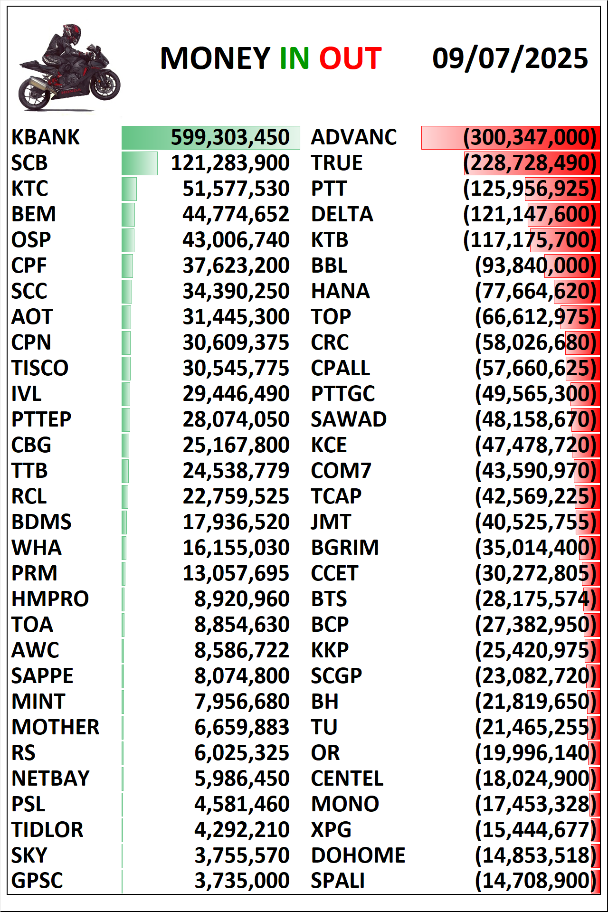Select the BGRIM ticker label
The height and width of the screenshot is (912, 608).
click(x=345, y=548)
